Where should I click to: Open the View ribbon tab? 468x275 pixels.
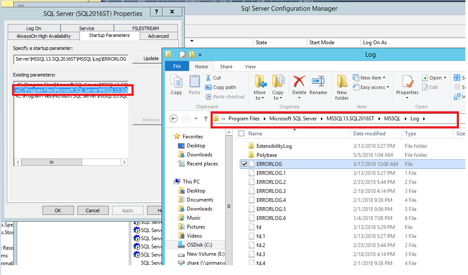[250, 67]
